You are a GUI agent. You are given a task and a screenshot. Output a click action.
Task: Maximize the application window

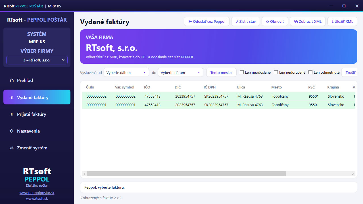click(x=344, y=6)
